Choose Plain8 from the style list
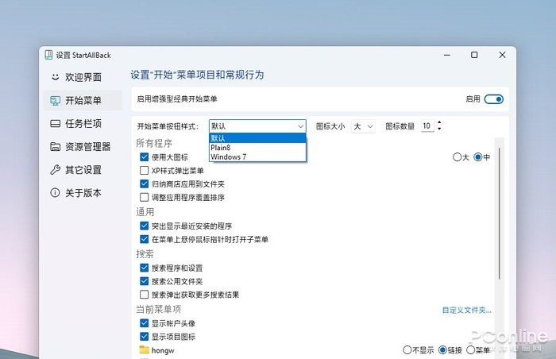556x359 pixels. coord(257,148)
